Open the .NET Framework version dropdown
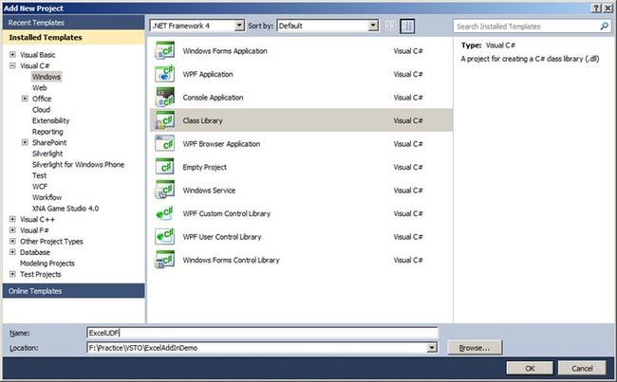Image resolution: width=617 pixels, height=382 pixels. pos(239,26)
